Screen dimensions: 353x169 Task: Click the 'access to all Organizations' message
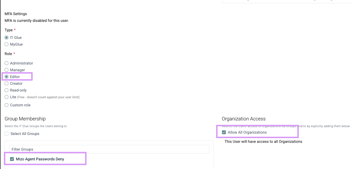point(263,141)
